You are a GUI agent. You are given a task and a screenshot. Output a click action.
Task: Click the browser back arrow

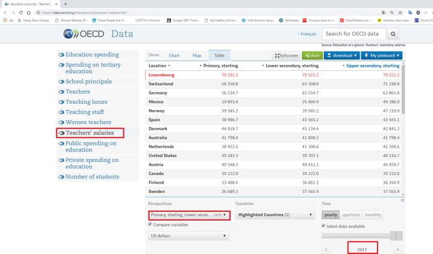[5, 13]
